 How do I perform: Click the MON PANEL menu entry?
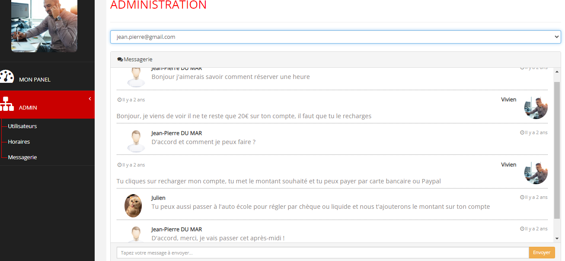pos(34,79)
